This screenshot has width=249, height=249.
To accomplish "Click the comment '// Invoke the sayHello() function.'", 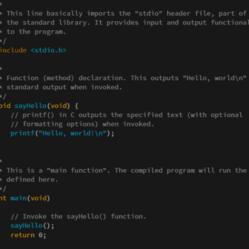I will pos(78,217).
